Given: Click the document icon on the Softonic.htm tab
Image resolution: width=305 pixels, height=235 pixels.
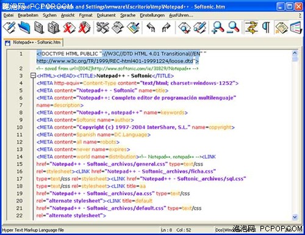Looking at the screenshot, I should (x=7, y=43).
